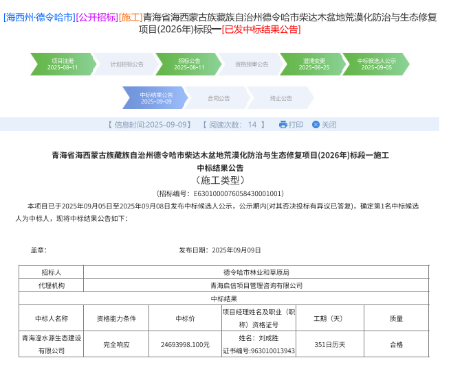Click the bid price 24693998.100元 cell
Image resolution: width=462 pixels, height=371 pixels.
pyautogui.click(x=184, y=344)
